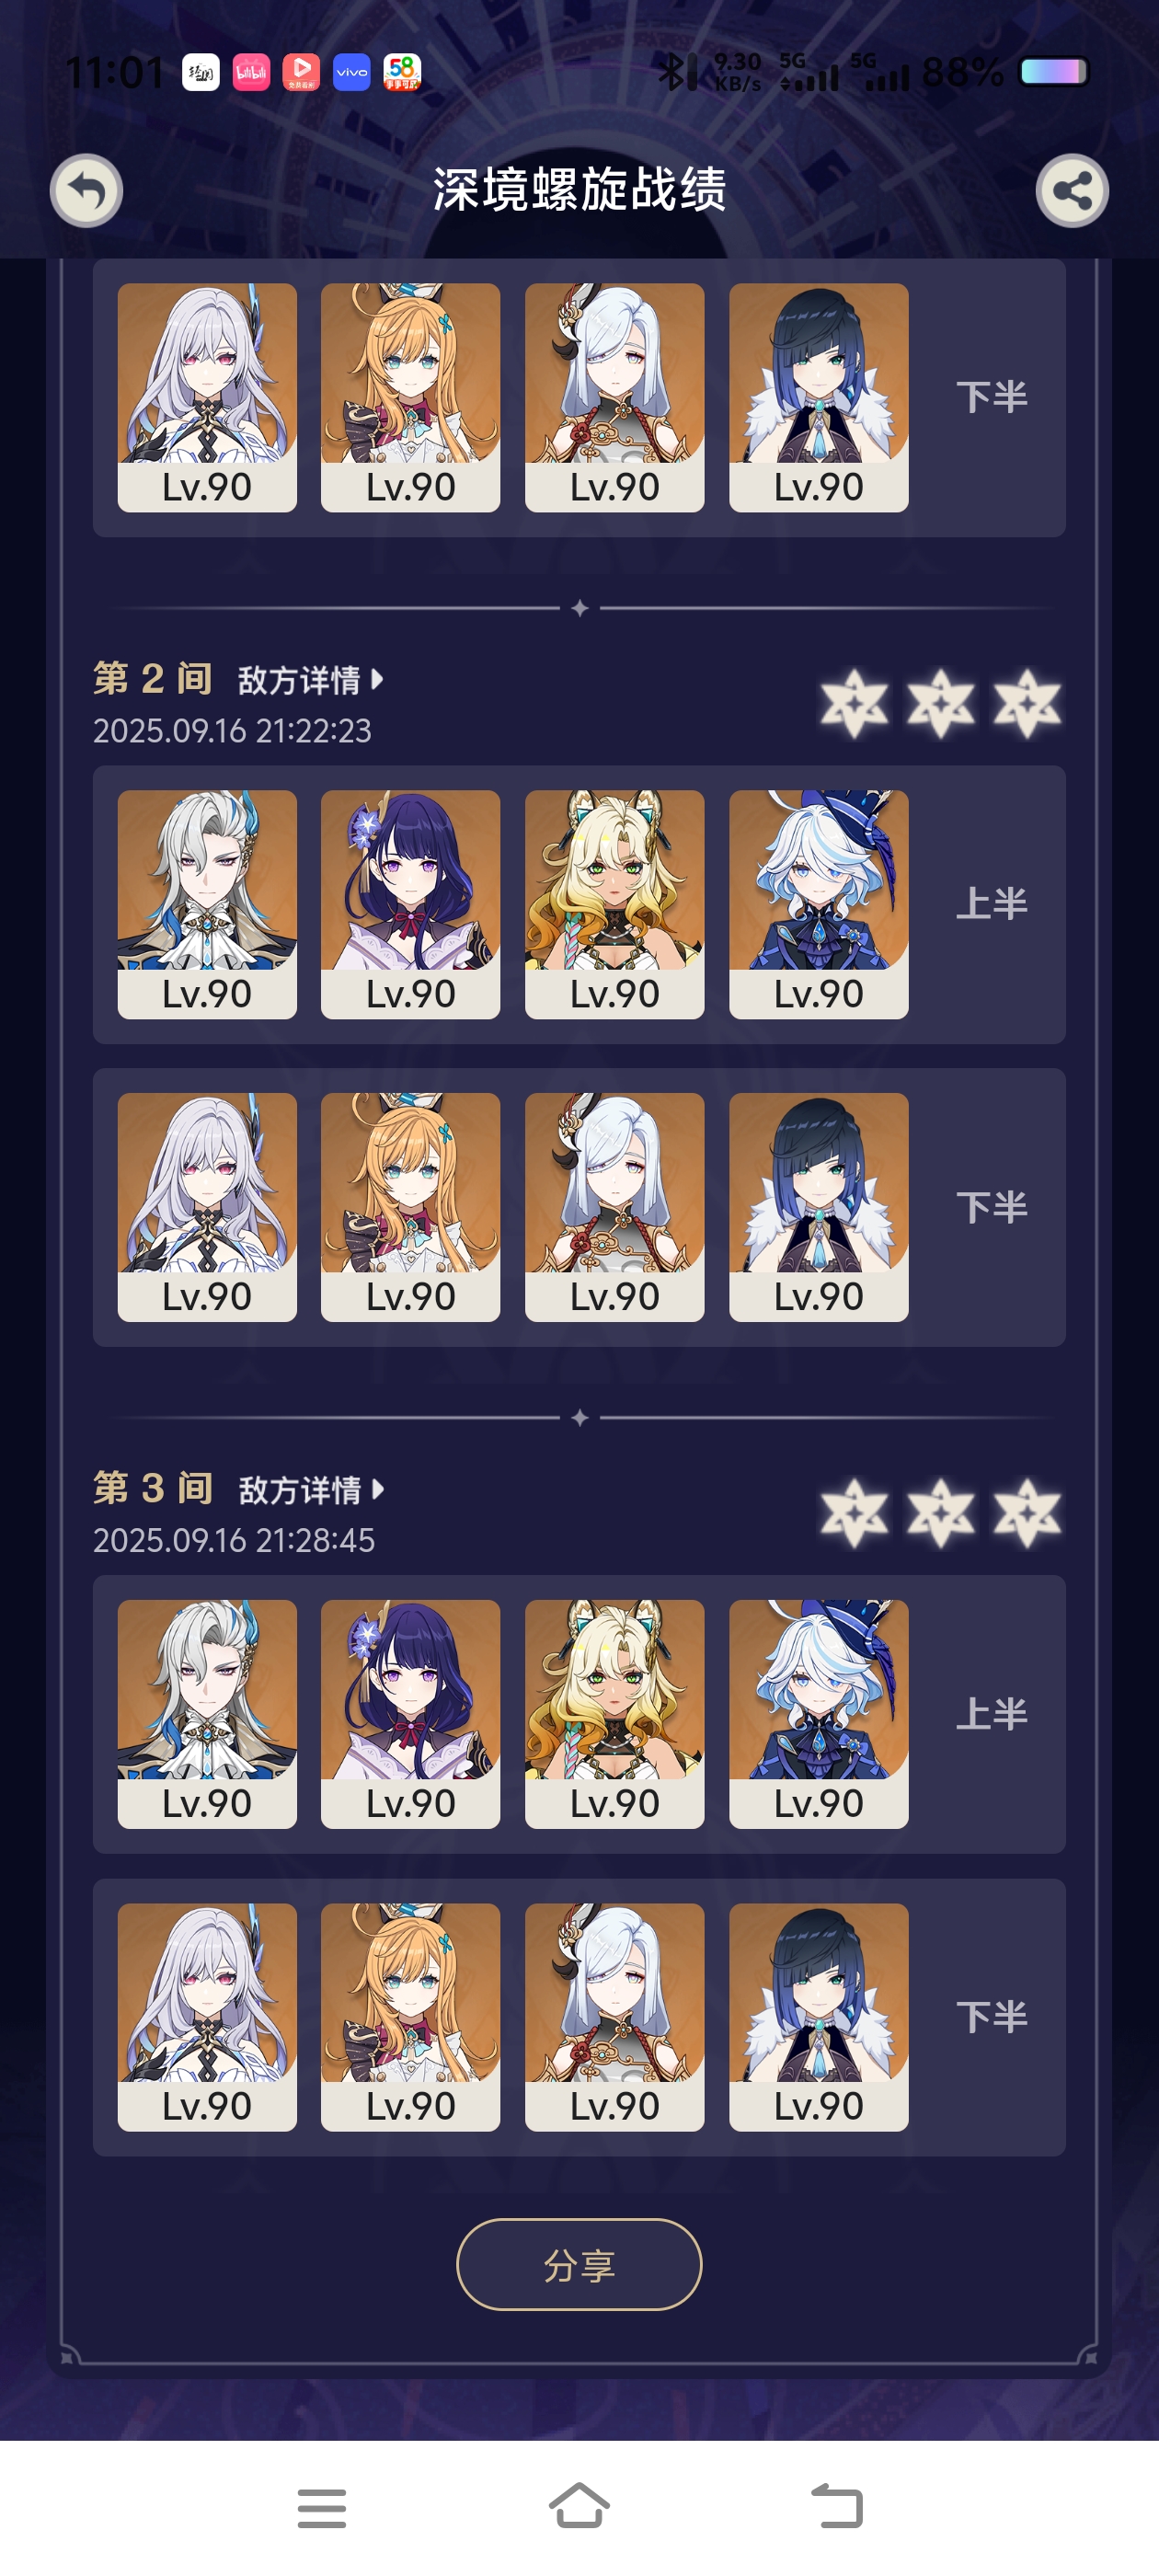Viewport: 1159px width, 2576px height.
Task: Tap the 深境螺旋战绩 title
Action: pos(580,190)
